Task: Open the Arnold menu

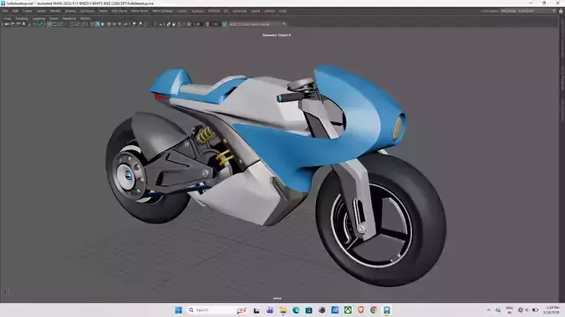Action: point(269,11)
